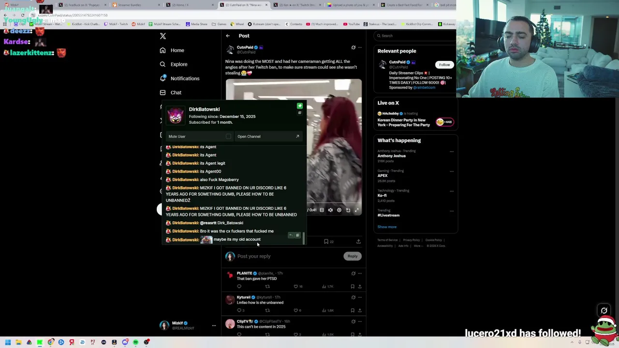619x348 pixels.
Task: Click Grok icon on ClipTV's reply
Action: [353, 321]
